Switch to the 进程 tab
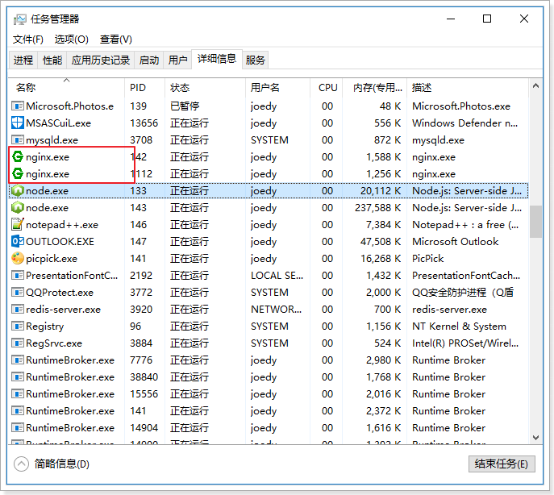Image resolution: width=554 pixels, height=495 pixels. click(x=23, y=60)
